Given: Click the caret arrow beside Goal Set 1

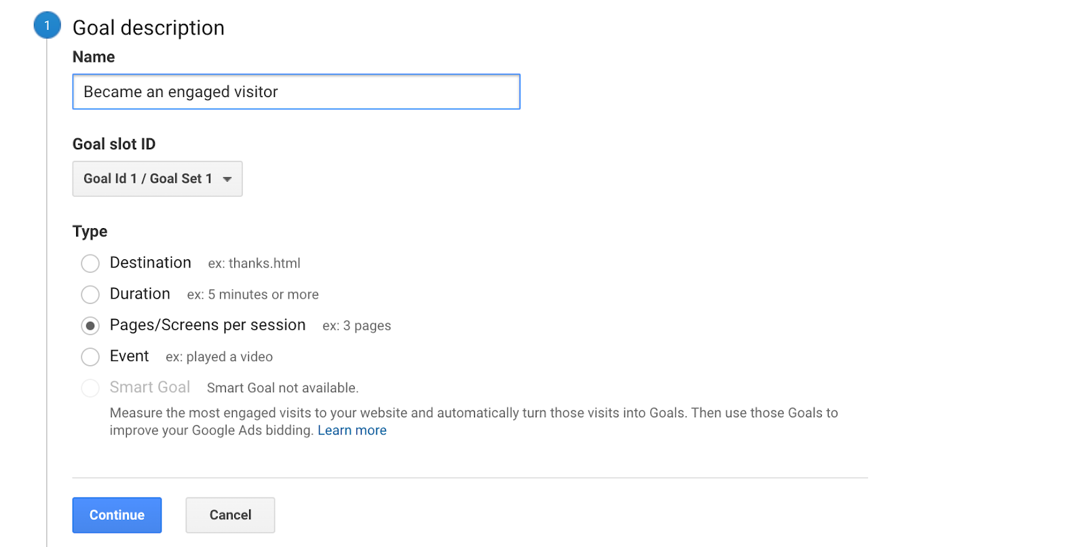Looking at the screenshot, I should [x=227, y=179].
